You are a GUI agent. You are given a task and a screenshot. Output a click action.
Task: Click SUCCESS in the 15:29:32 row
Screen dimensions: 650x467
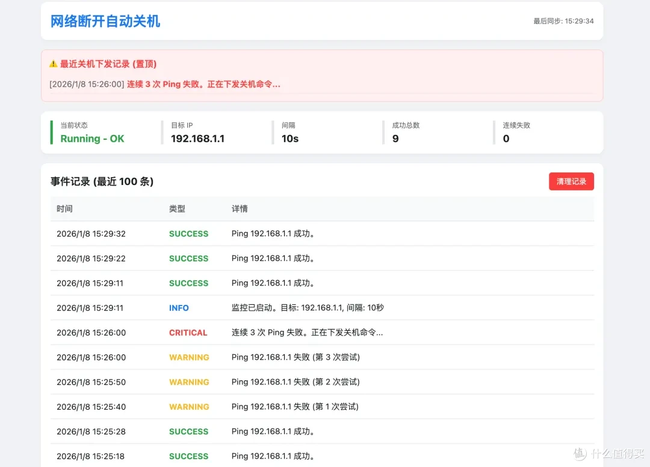[188, 234]
